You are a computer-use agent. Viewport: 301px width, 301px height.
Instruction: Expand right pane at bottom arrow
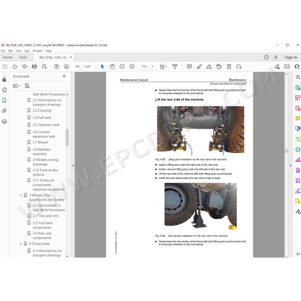(298, 254)
